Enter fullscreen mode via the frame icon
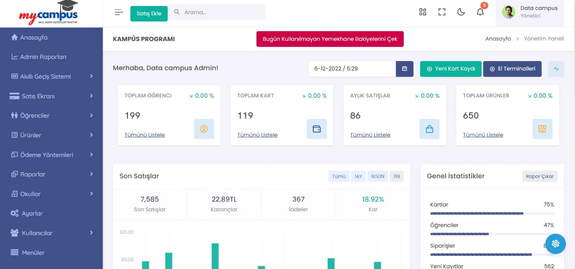575x269 pixels. tap(442, 12)
